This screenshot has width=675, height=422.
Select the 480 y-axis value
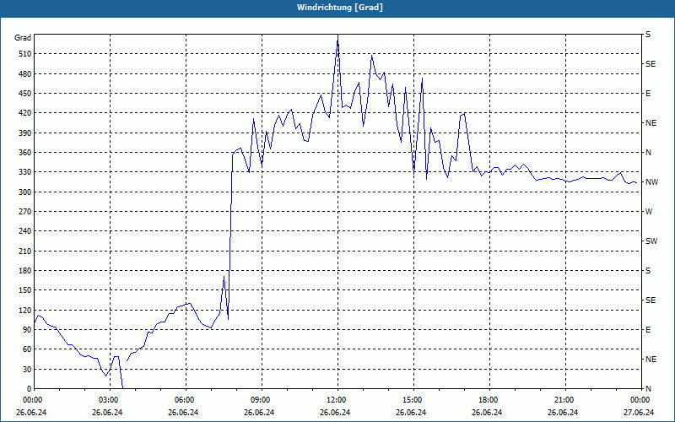(25, 73)
